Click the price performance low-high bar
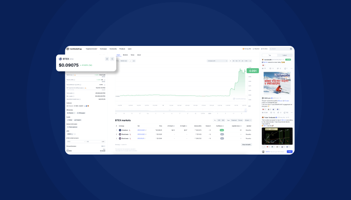This screenshot has height=200, width=351. point(86,152)
